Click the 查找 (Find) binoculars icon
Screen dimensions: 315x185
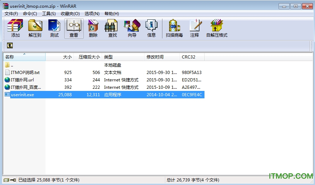(x=111, y=25)
